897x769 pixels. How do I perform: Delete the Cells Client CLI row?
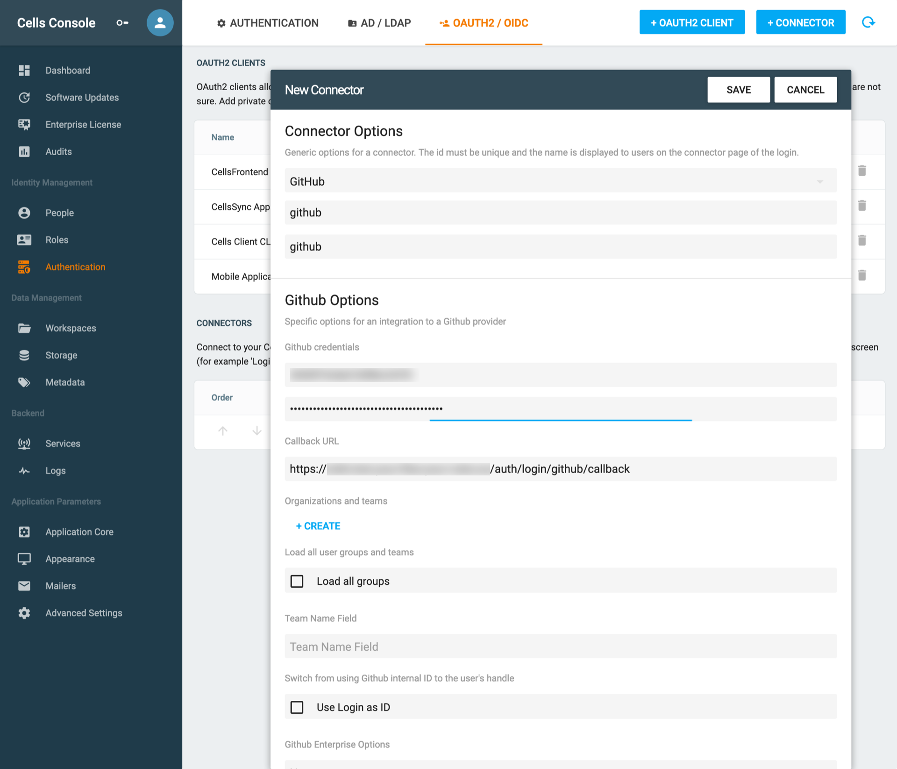(862, 241)
